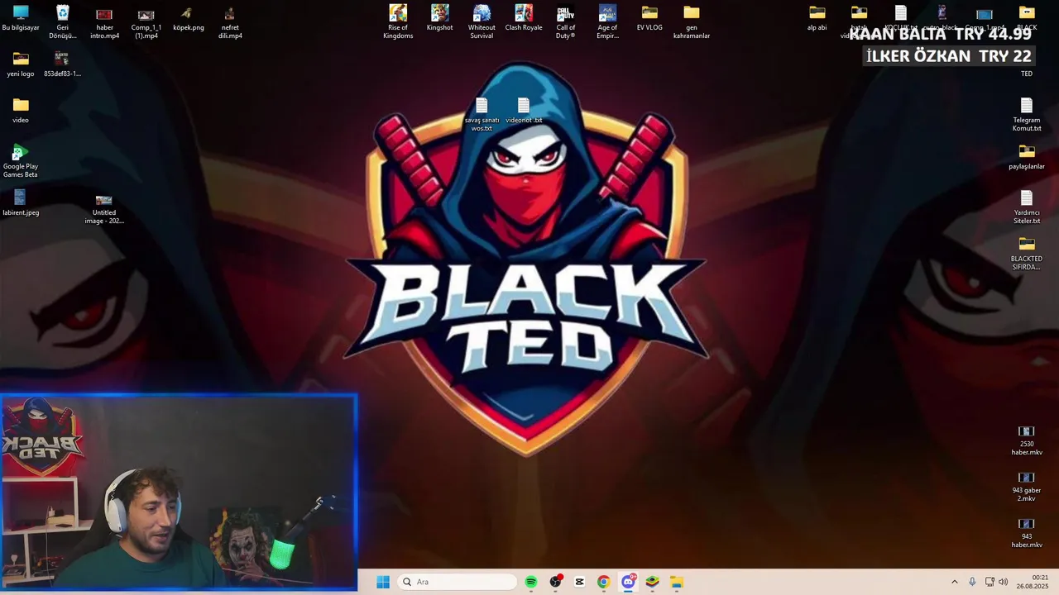The width and height of the screenshot is (1059, 595).
Task: Open the Yardımcı Siteler.txt file
Action: pos(1027,207)
